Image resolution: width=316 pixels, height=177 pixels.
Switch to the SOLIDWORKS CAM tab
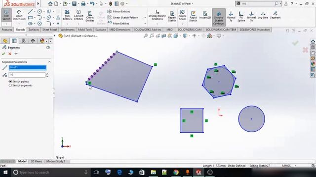[190, 29]
